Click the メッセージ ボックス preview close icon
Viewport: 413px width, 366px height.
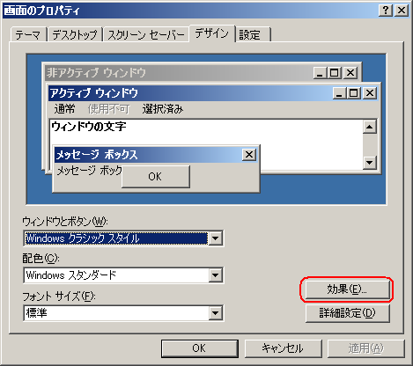pyautogui.click(x=249, y=155)
